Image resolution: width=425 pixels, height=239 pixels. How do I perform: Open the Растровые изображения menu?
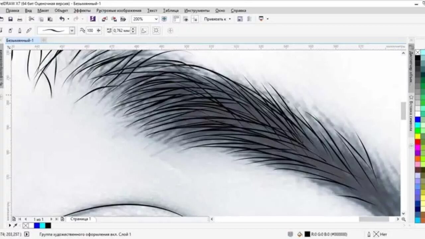[x=119, y=11]
